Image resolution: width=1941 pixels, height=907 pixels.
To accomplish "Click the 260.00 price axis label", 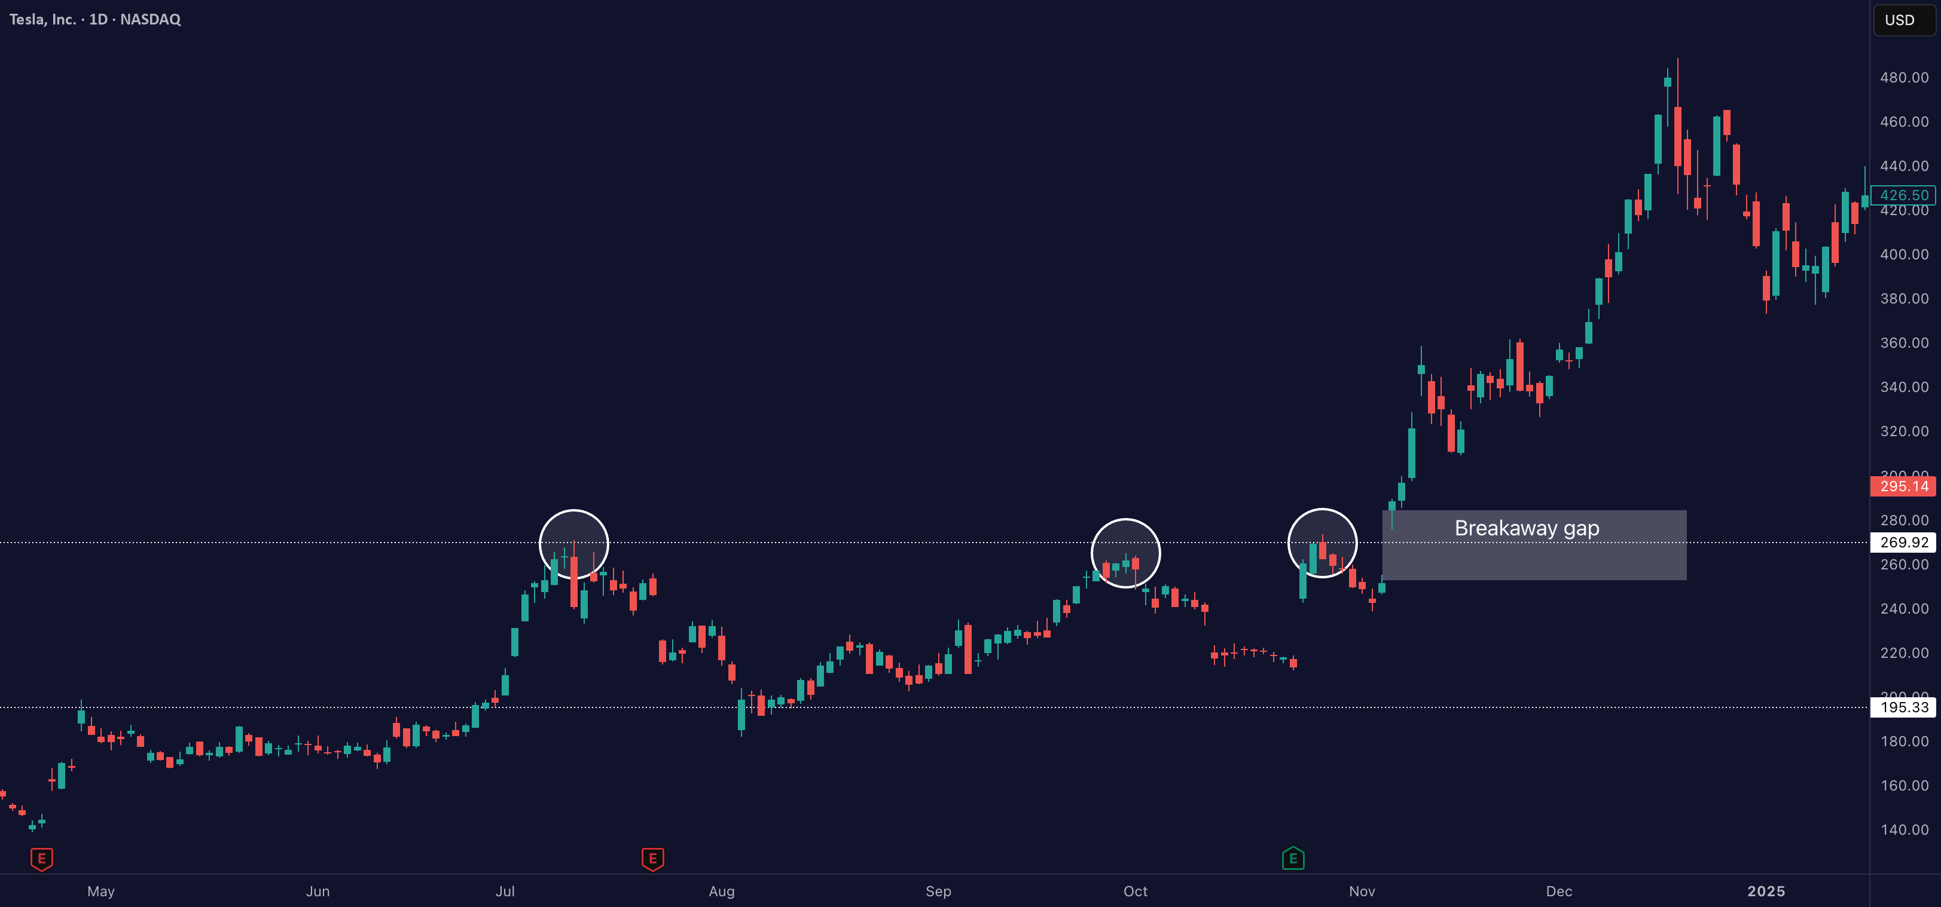I will coord(1904,565).
